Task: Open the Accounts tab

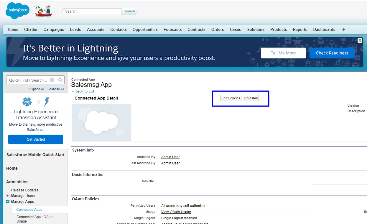Action: (x=96, y=29)
